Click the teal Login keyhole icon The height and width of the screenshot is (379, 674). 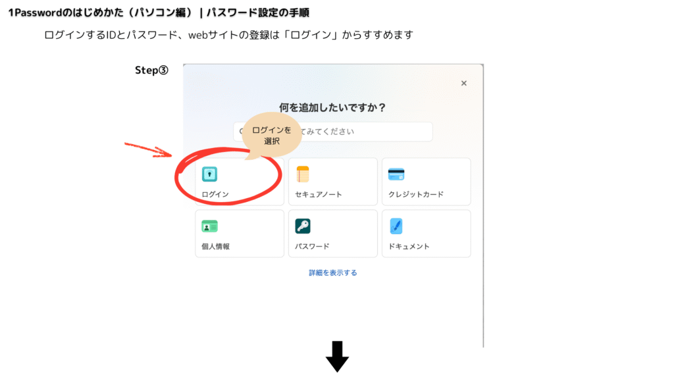coord(209,174)
